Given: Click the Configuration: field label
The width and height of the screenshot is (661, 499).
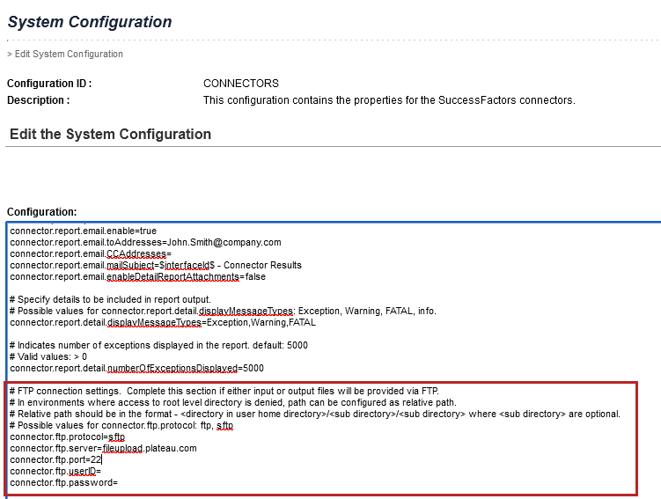Looking at the screenshot, I should pos(41,212).
